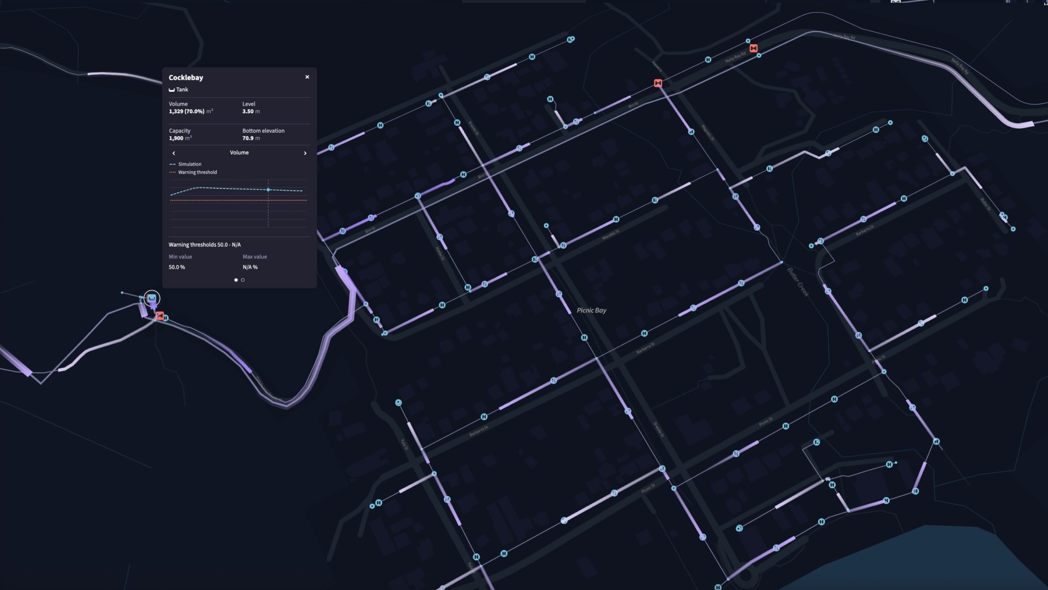The image size is (1048, 590).
Task: Select red valve icon at Birt St junction
Action: point(658,83)
